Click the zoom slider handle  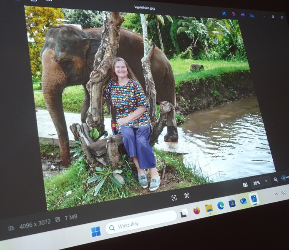pyautogui.click(x=284, y=178)
